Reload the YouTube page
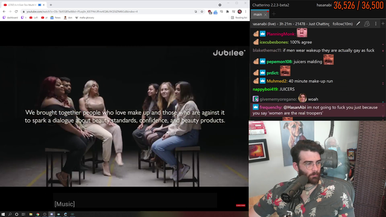386x217 pixels. click(x=16, y=11)
